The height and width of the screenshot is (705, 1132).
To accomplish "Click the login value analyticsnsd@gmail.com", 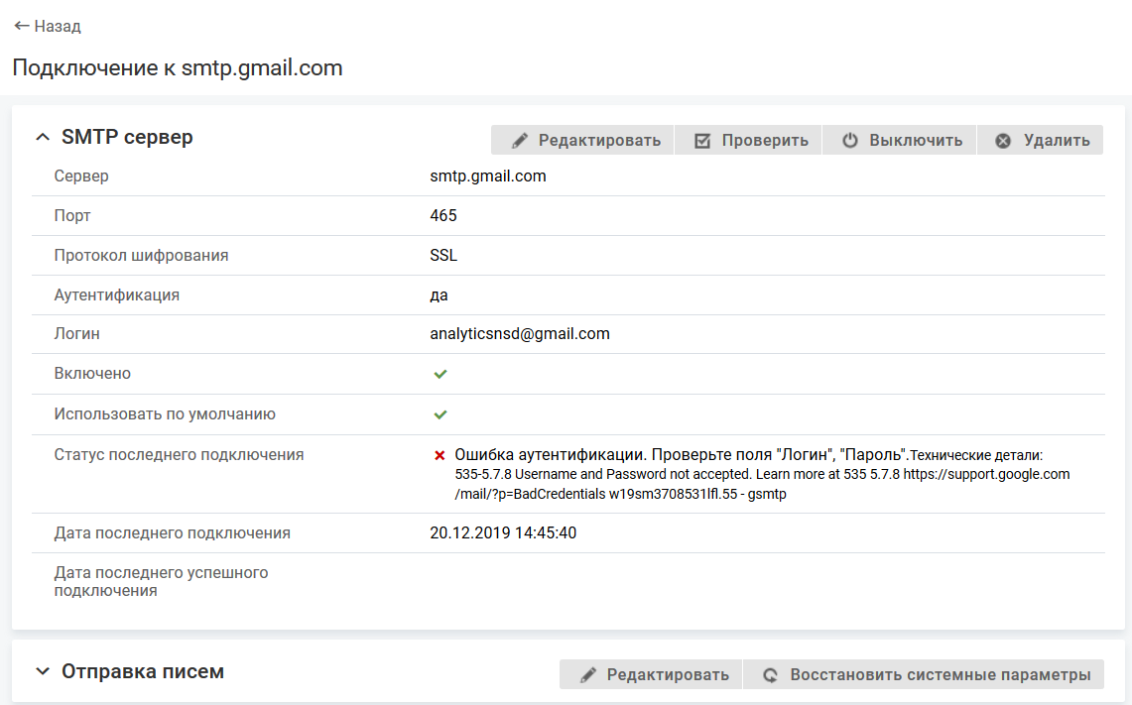I will (520, 334).
